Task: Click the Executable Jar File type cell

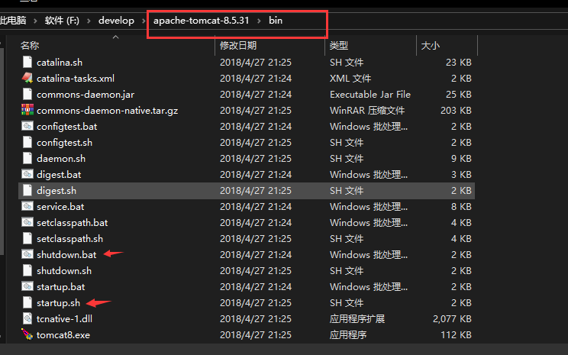Action: click(370, 94)
